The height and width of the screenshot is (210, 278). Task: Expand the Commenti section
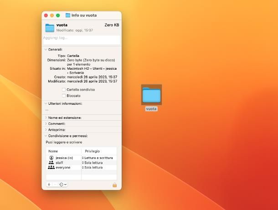pos(46,124)
